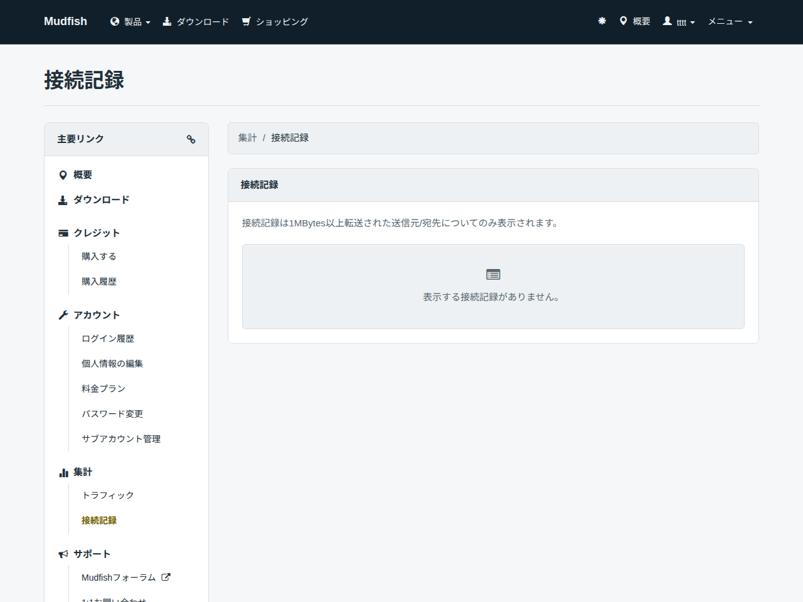This screenshot has height=602, width=803.
Task: Click the download icon in the navbar
Action: coord(167,21)
